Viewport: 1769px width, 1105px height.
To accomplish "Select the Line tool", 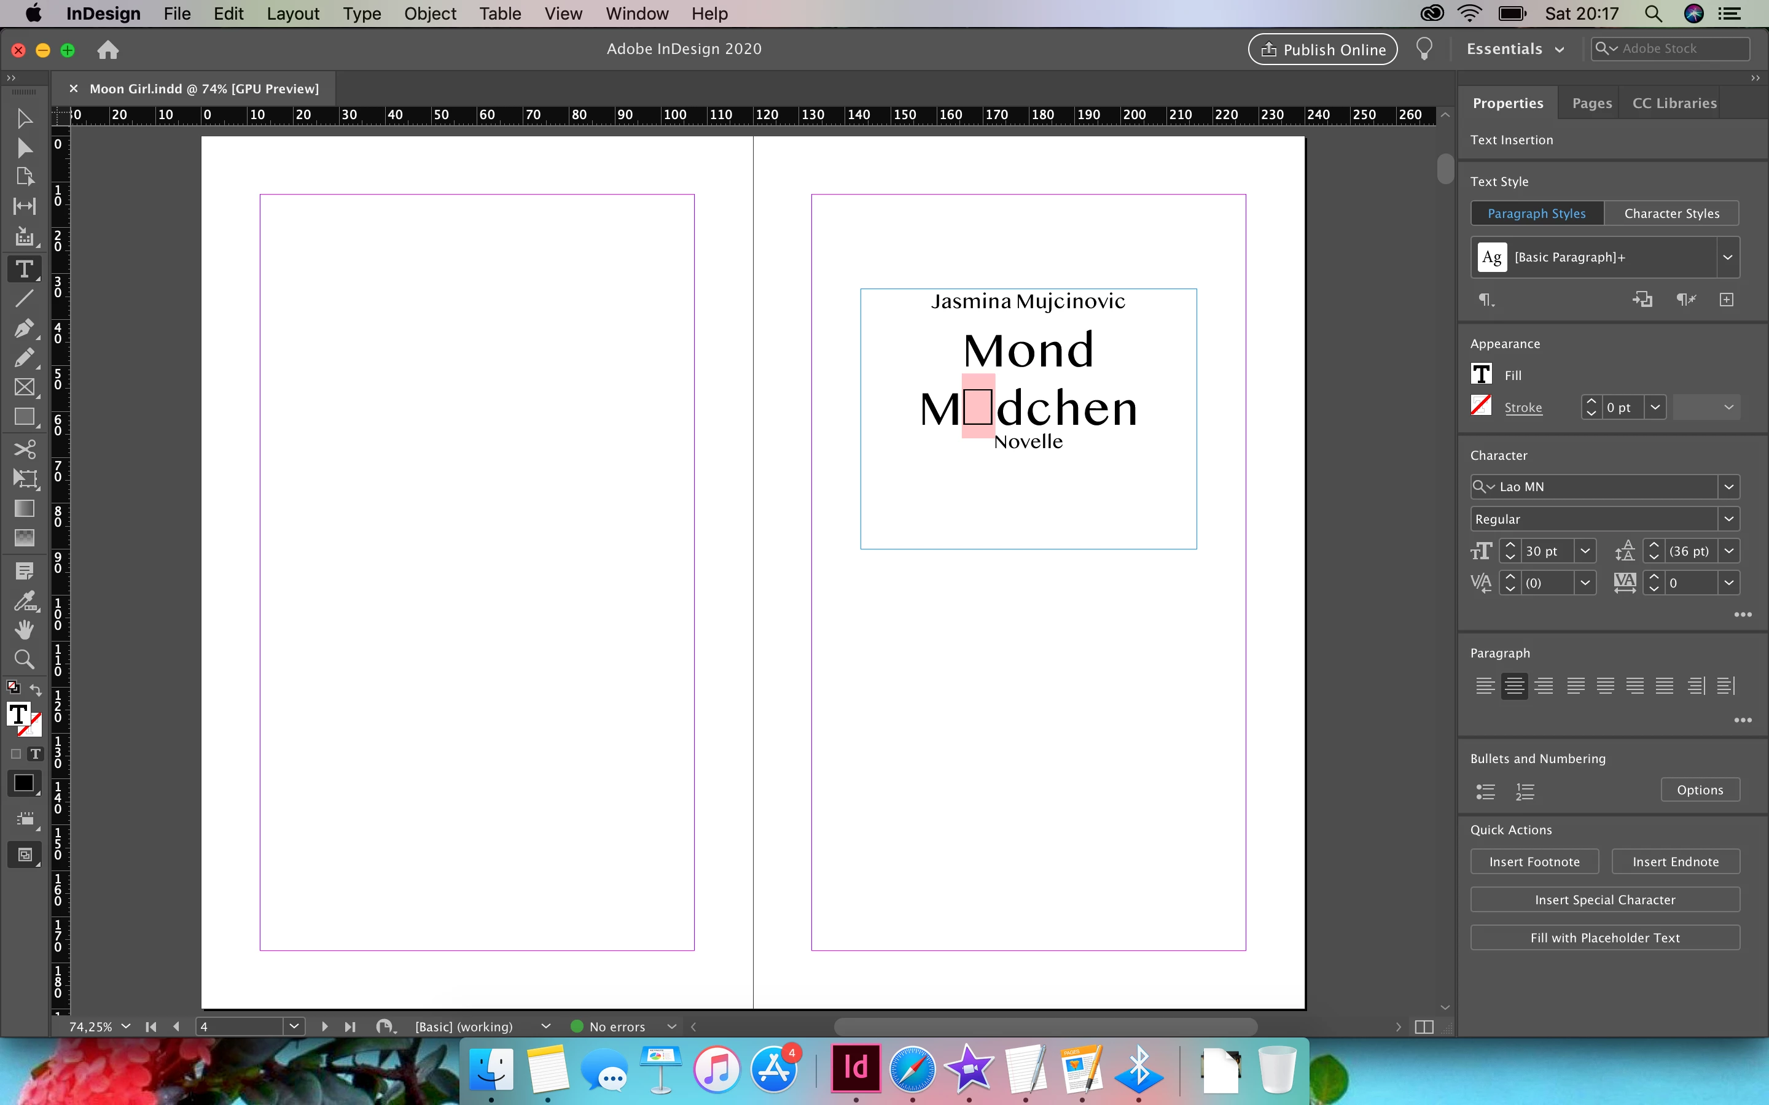I will click(23, 298).
